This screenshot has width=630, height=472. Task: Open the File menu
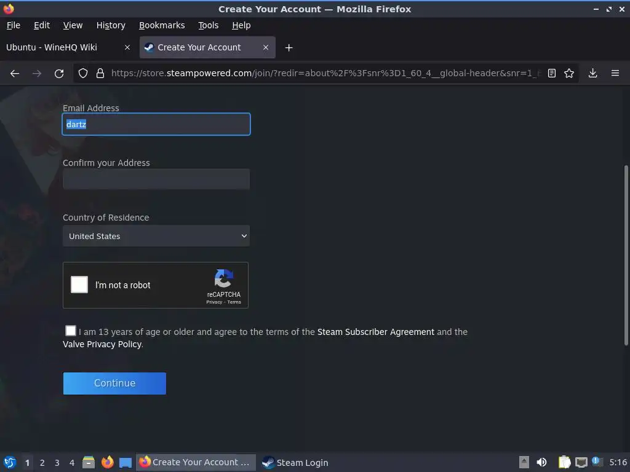[14, 25]
